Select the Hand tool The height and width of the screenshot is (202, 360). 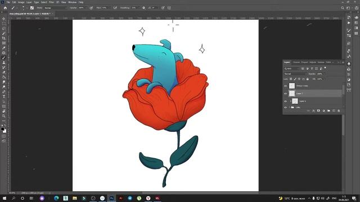pos(4,111)
